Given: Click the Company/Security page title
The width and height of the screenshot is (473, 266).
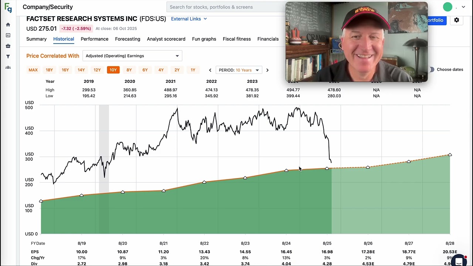Looking at the screenshot, I should [48, 7].
